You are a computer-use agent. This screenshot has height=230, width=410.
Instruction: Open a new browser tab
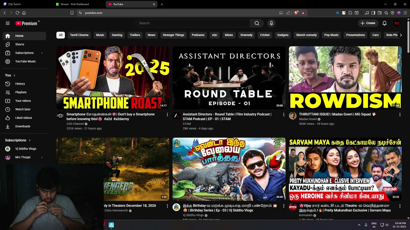click(162, 4)
